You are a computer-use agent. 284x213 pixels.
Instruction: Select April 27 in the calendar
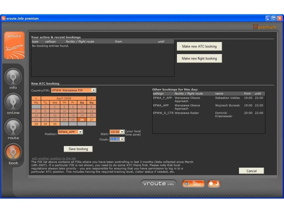click(x=91, y=120)
